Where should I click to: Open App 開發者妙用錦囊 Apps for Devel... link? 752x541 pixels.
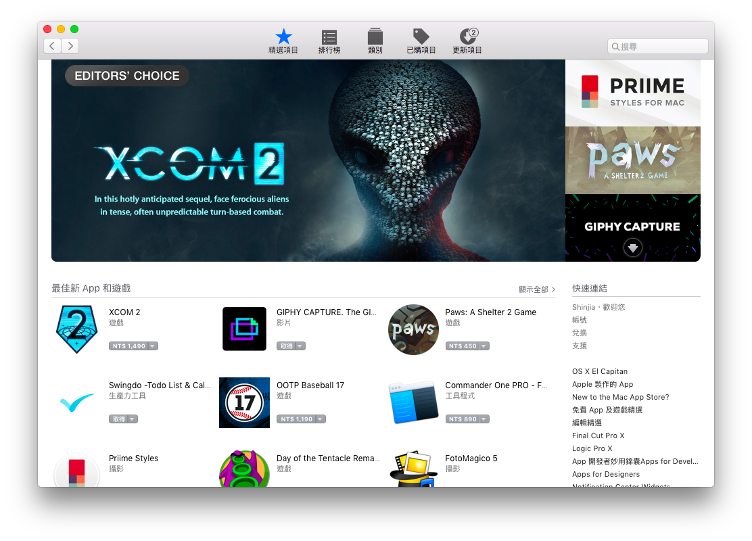coord(635,461)
